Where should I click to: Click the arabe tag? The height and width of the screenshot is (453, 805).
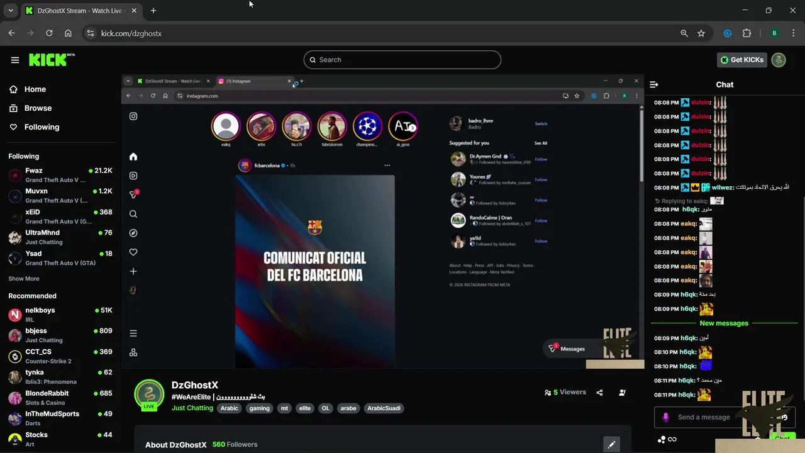click(348, 408)
